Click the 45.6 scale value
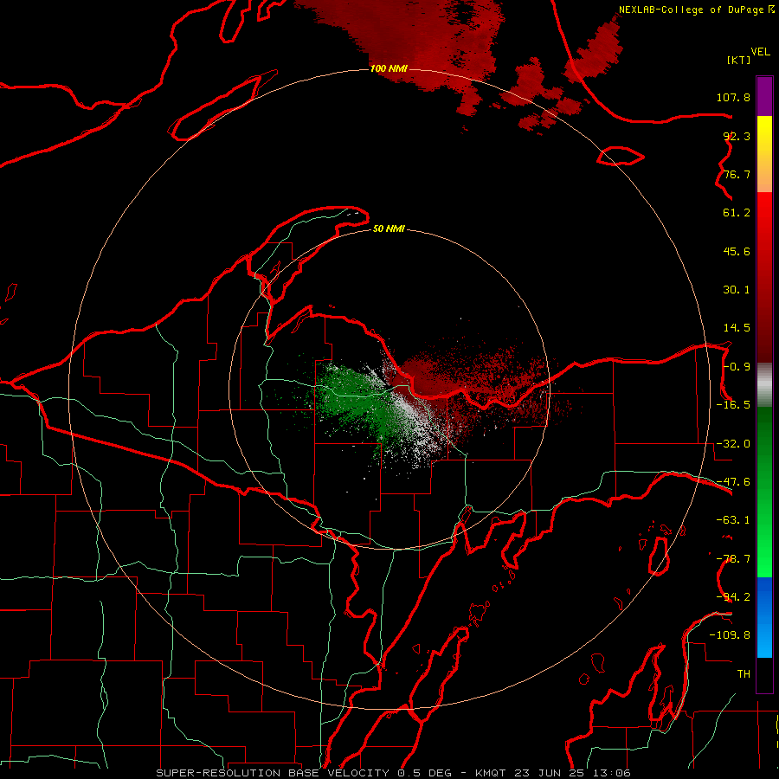 (737, 251)
